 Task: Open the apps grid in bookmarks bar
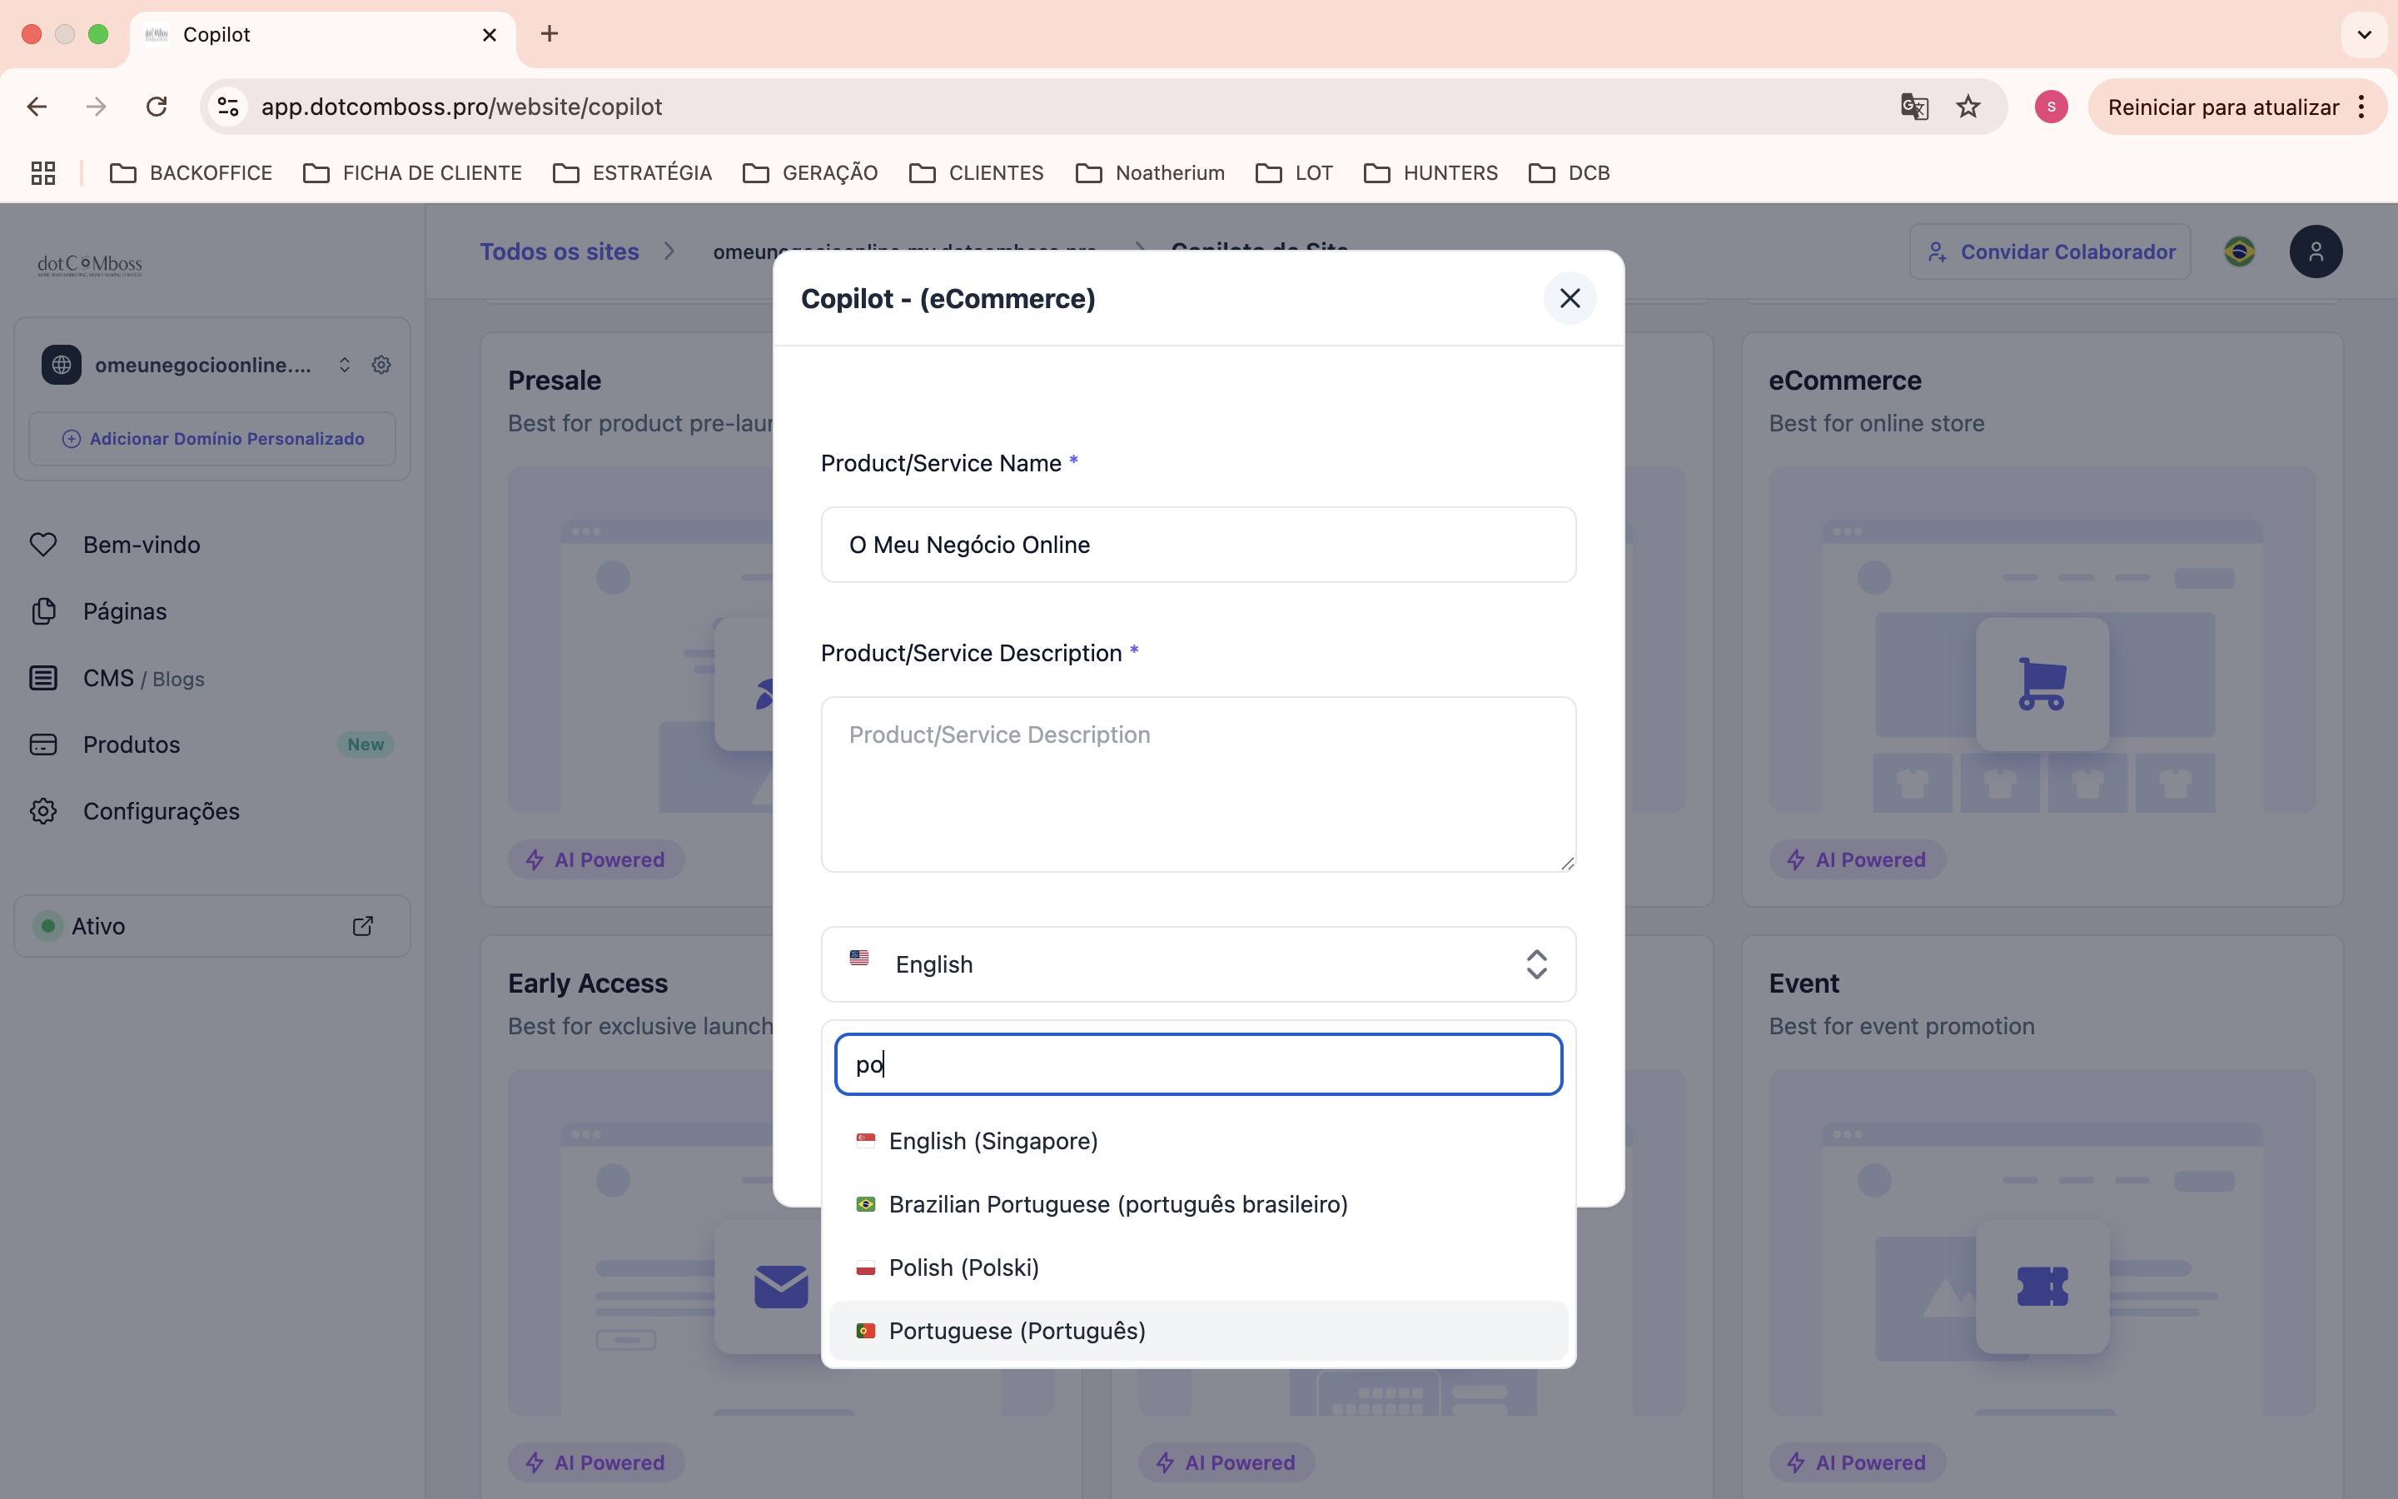(x=43, y=173)
